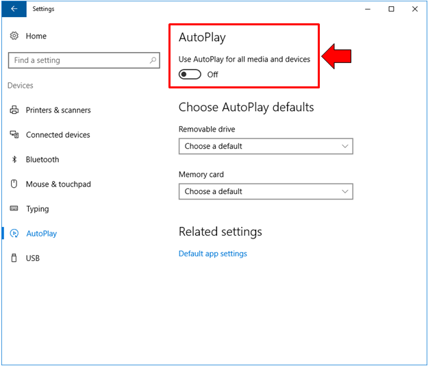Click the back arrow in title bar
Viewport: 428px width, 366px height.
[14, 9]
